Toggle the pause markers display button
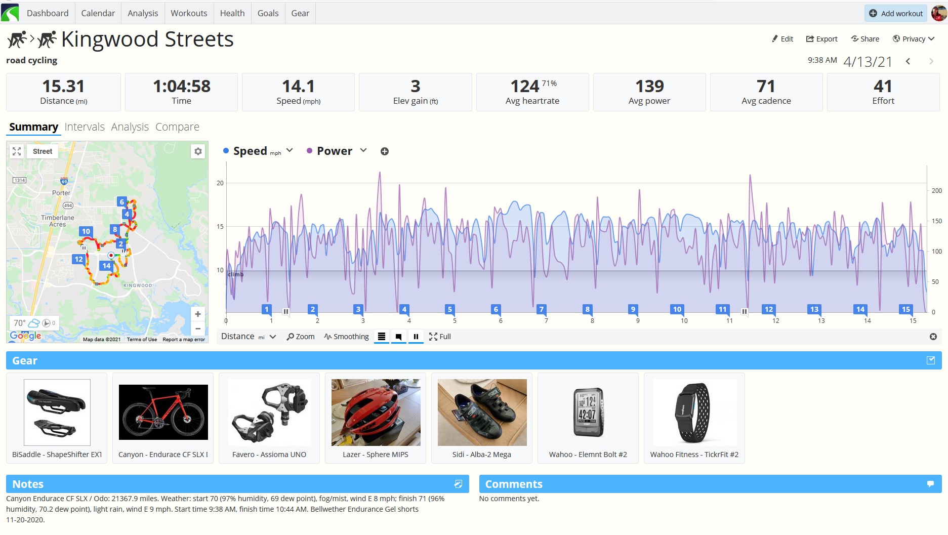The height and width of the screenshot is (535, 948). [416, 337]
